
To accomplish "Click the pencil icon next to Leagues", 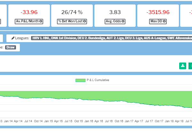I will coord(13,38).
